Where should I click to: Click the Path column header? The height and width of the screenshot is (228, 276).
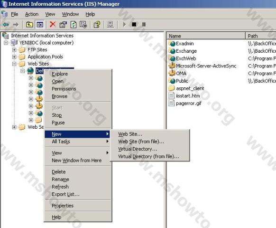tap(261, 36)
